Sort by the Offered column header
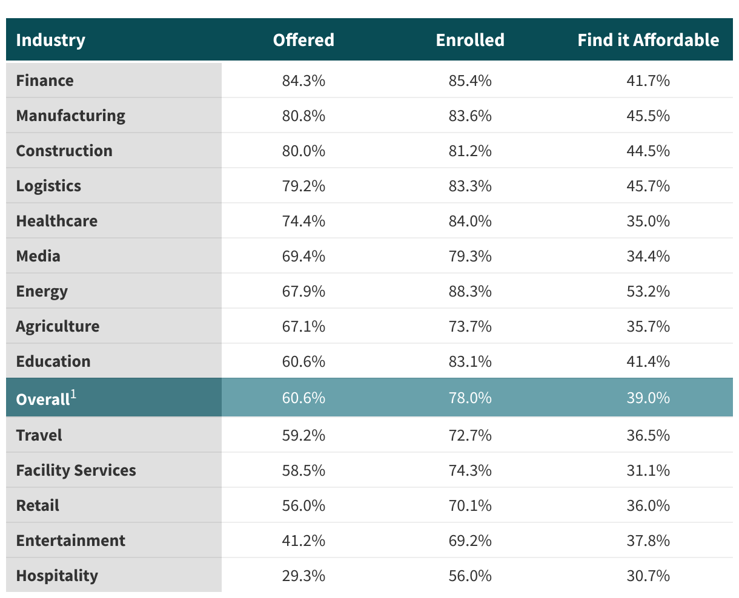739x598 pixels. click(x=303, y=40)
